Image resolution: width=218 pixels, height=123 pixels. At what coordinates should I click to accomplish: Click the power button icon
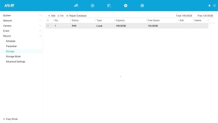[215, 5]
